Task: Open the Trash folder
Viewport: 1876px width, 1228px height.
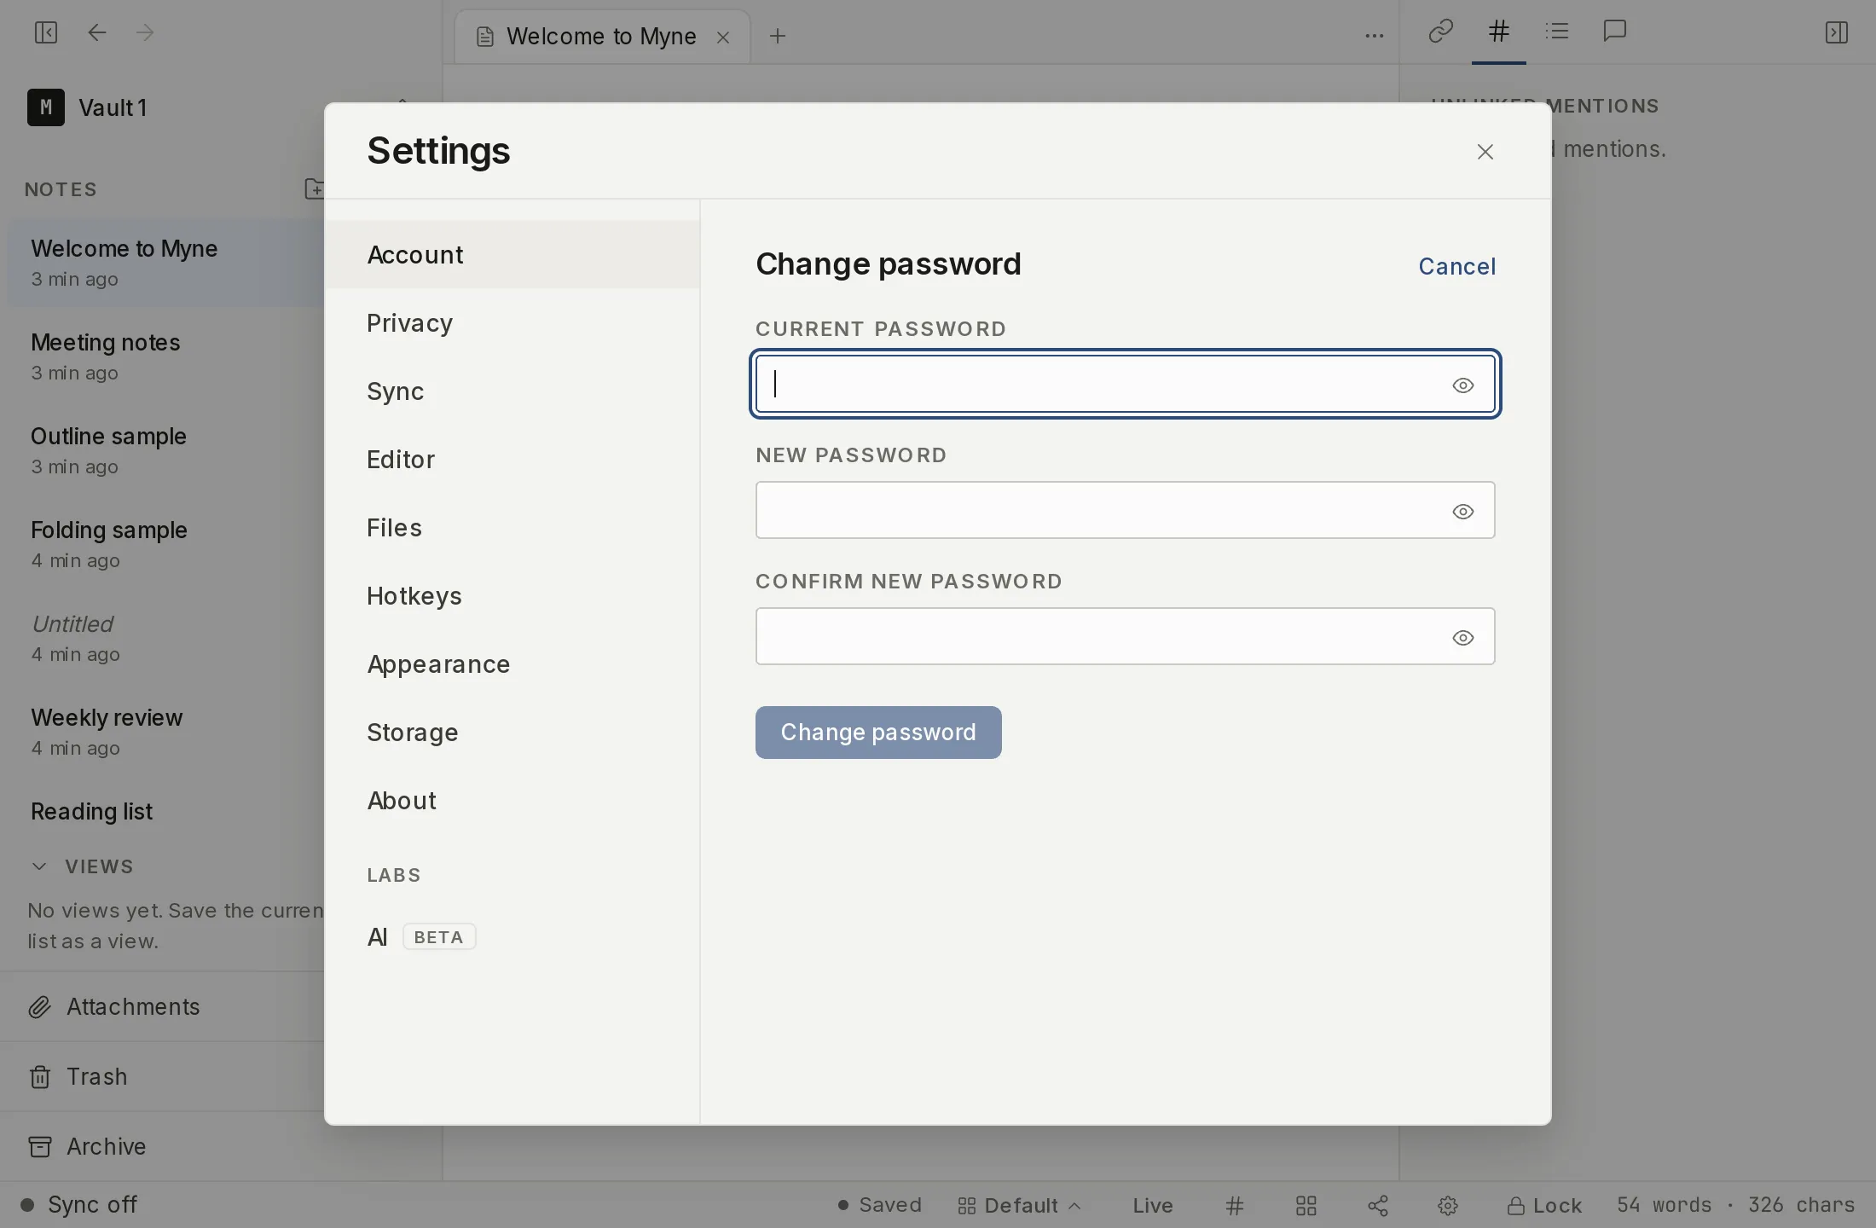Action: (x=162, y=1077)
